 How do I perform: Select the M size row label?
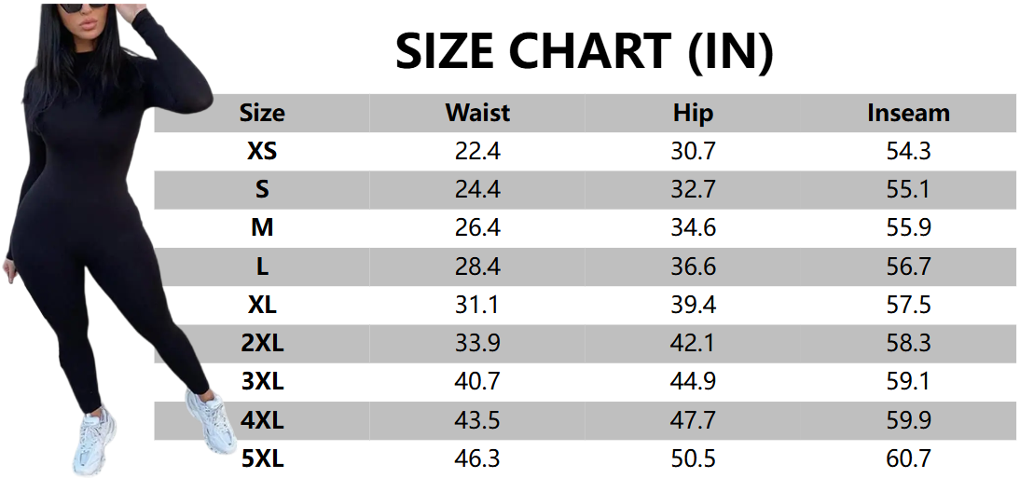pos(262,227)
